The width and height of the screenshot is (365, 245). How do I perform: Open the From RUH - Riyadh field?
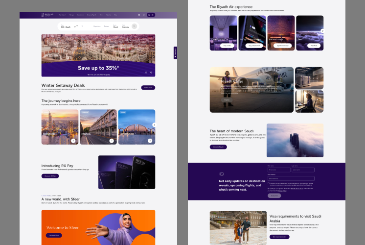(66, 26)
